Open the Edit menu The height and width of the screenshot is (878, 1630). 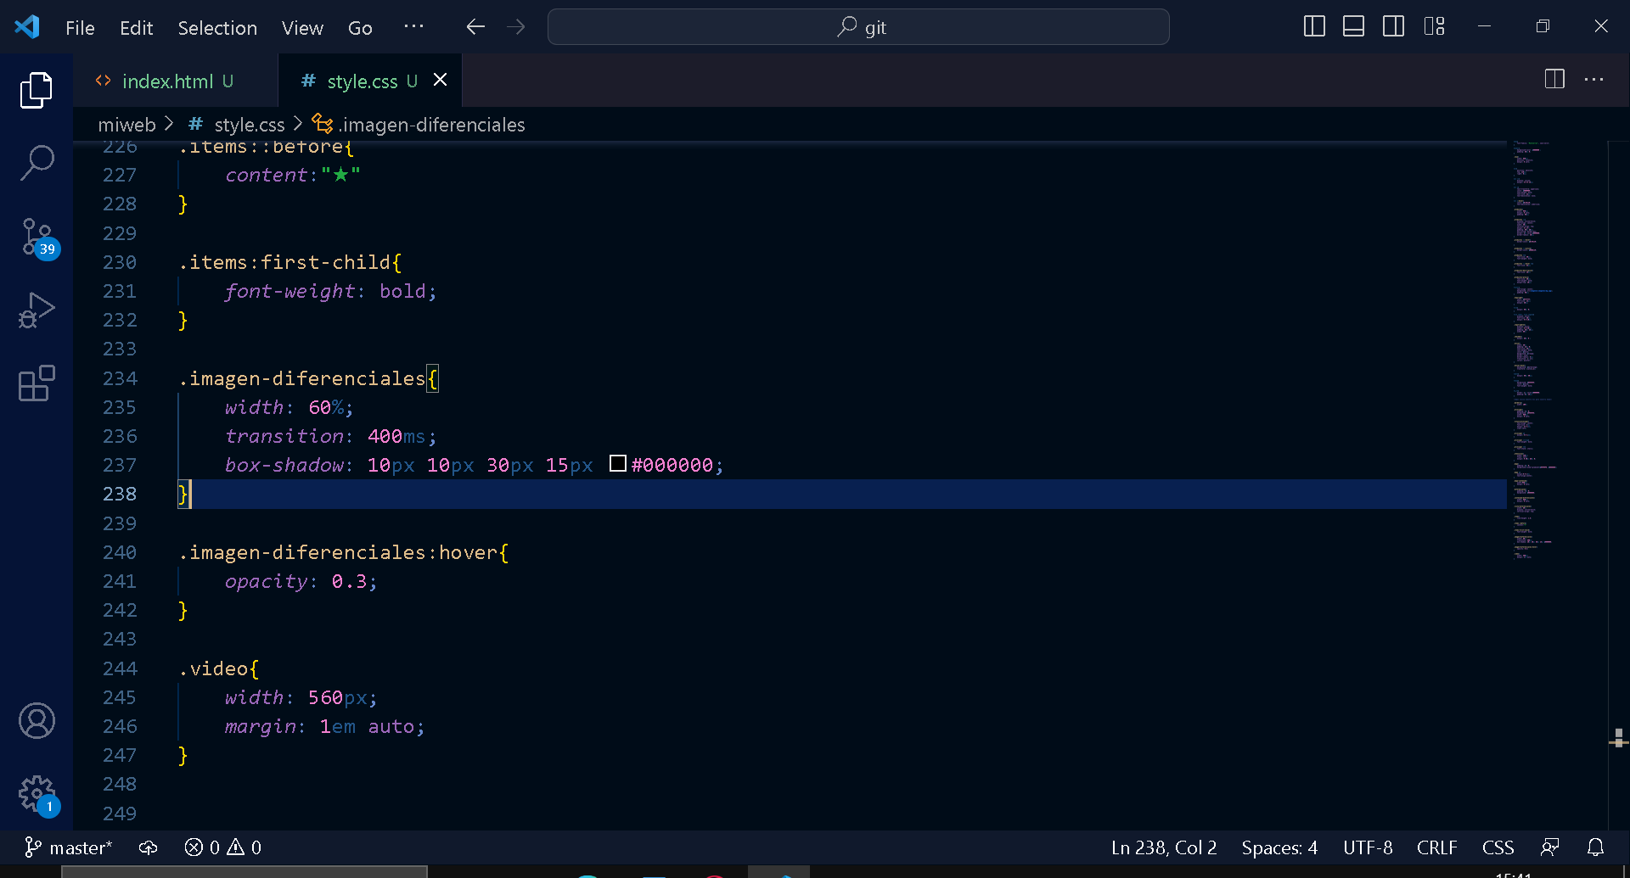tap(136, 28)
